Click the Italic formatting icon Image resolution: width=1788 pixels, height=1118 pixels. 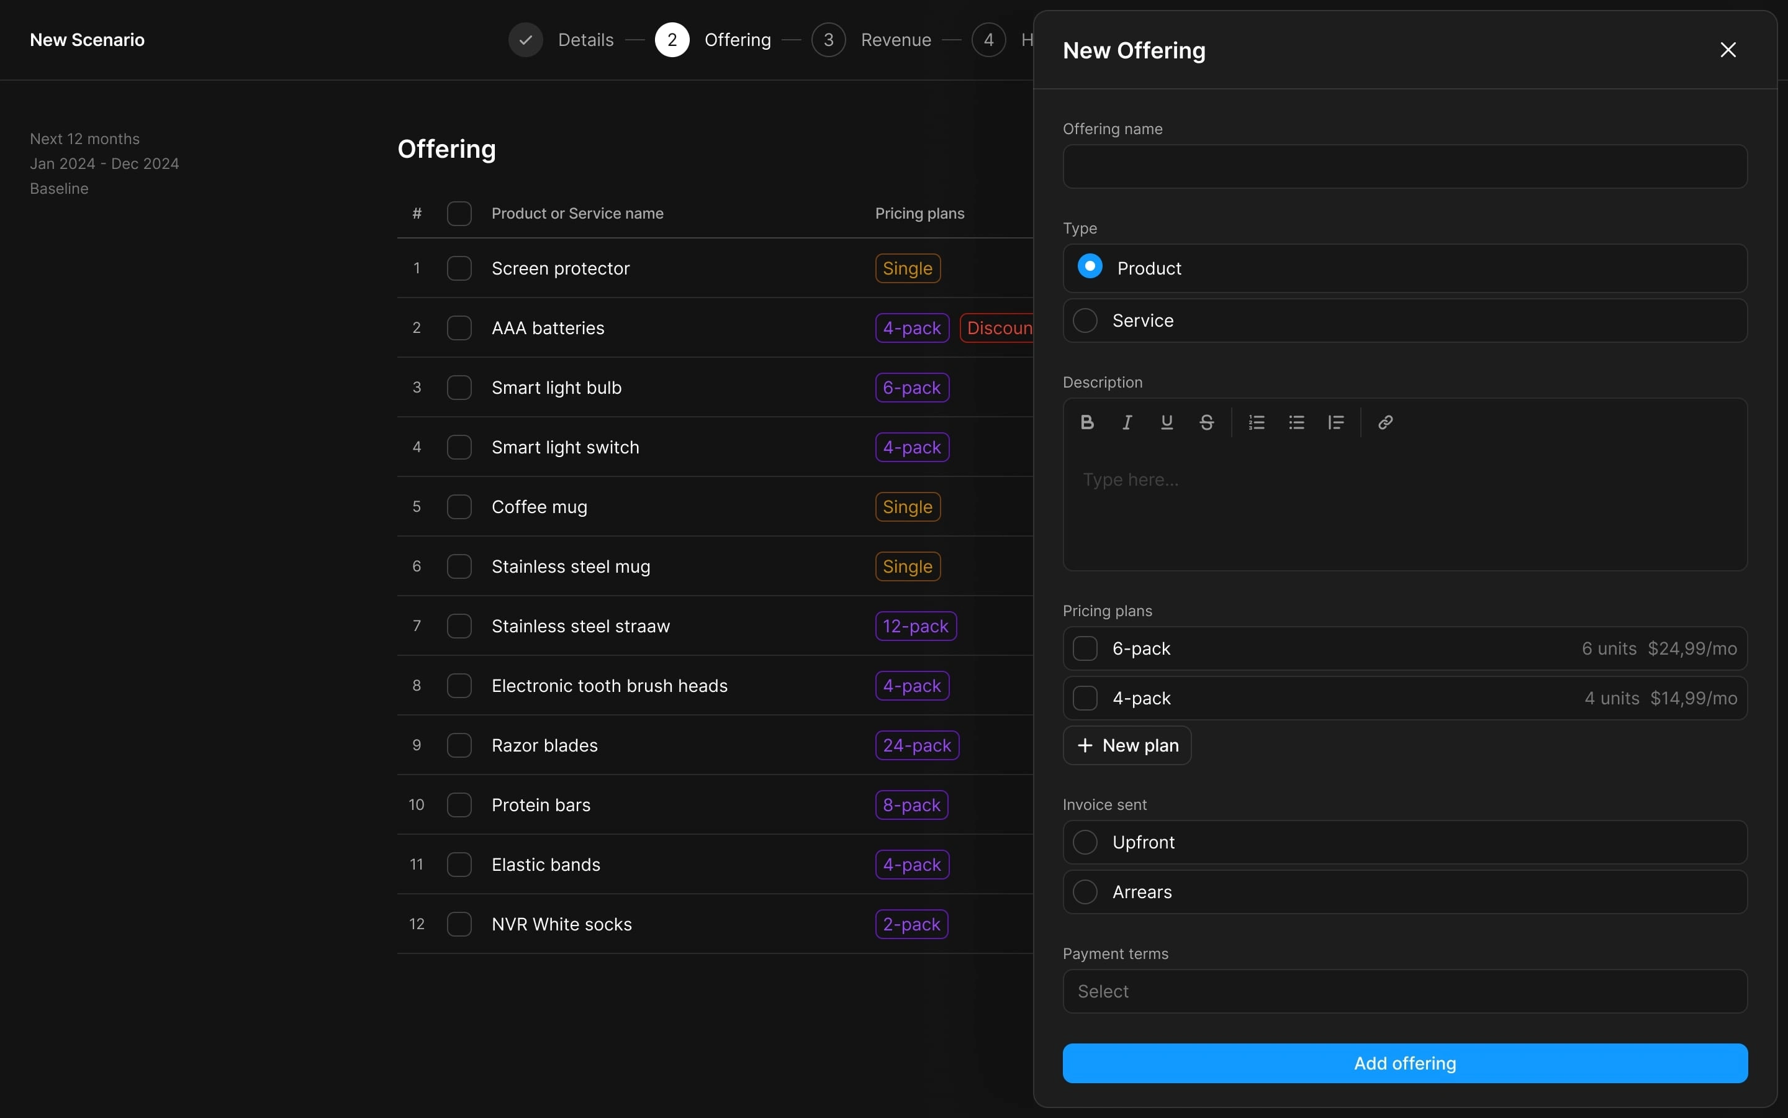pyautogui.click(x=1125, y=421)
